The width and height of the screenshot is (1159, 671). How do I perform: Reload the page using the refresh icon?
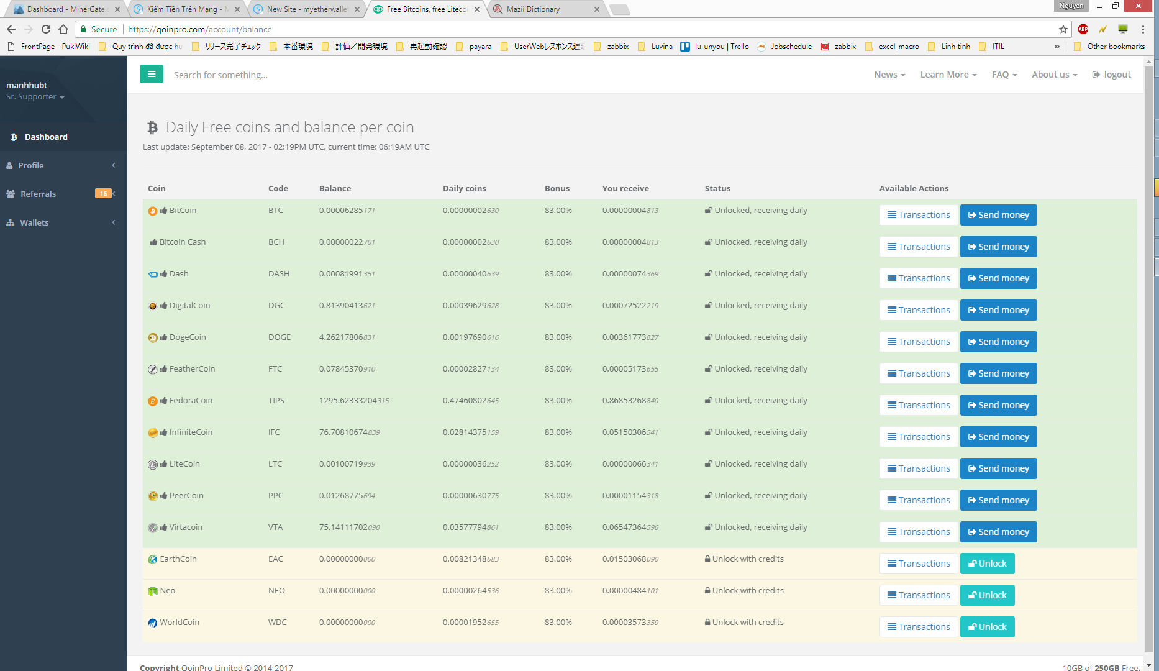(46, 29)
